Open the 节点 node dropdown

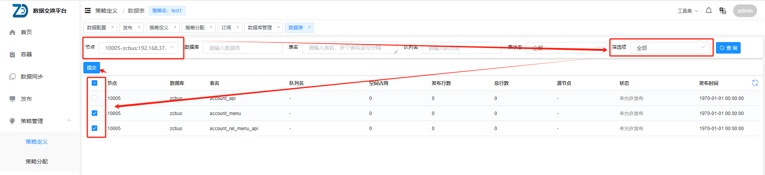pyautogui.click(x=138, y=48)
